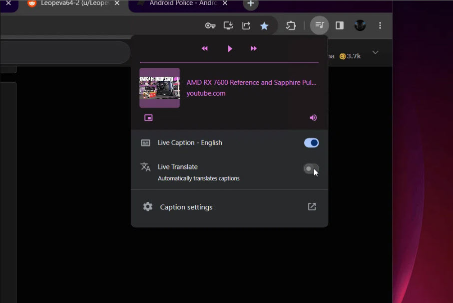Seek on the media progress bar
The height and width of the screenshot is (303, 453).
(229, 62)
